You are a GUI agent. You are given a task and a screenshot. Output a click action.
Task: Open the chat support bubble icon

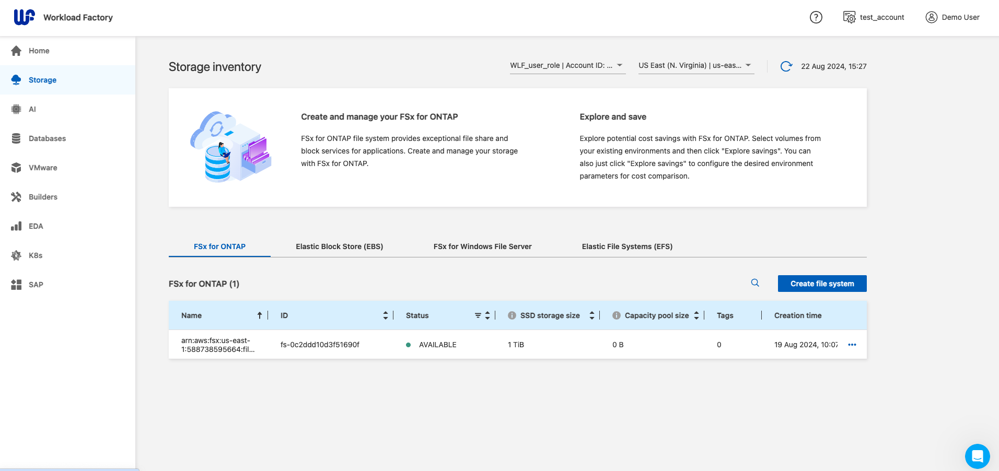(x=977, y=456)
